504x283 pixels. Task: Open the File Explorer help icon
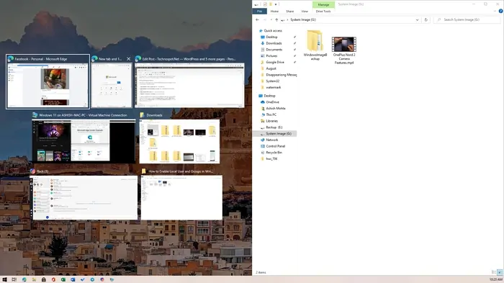500,11
